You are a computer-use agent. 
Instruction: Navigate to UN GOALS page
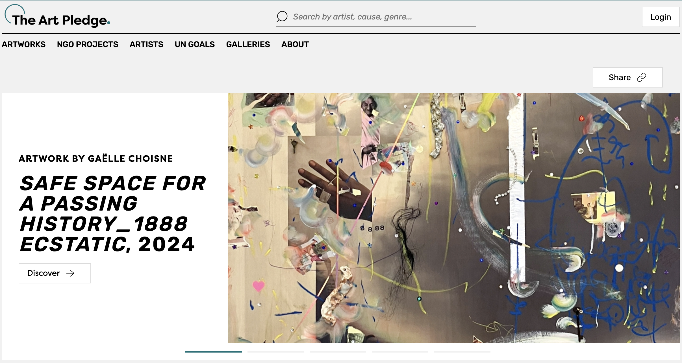pos(195,44)
